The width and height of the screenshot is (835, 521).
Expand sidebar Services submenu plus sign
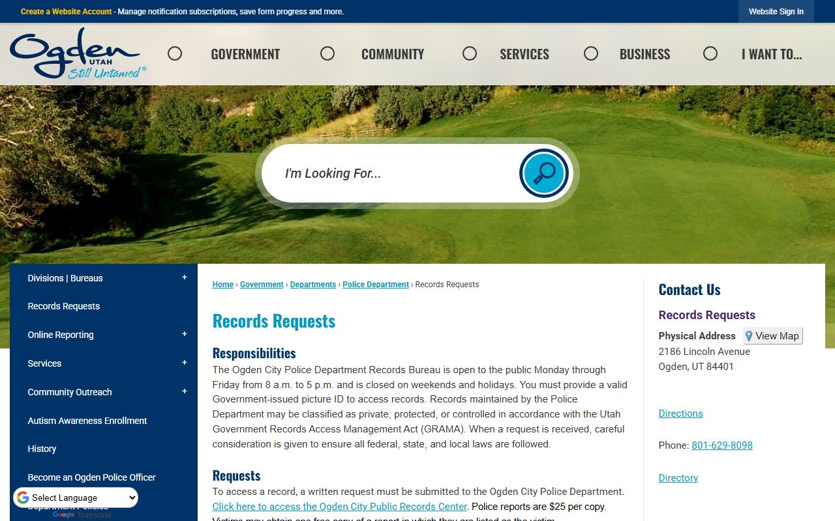[x=184, y=363]
